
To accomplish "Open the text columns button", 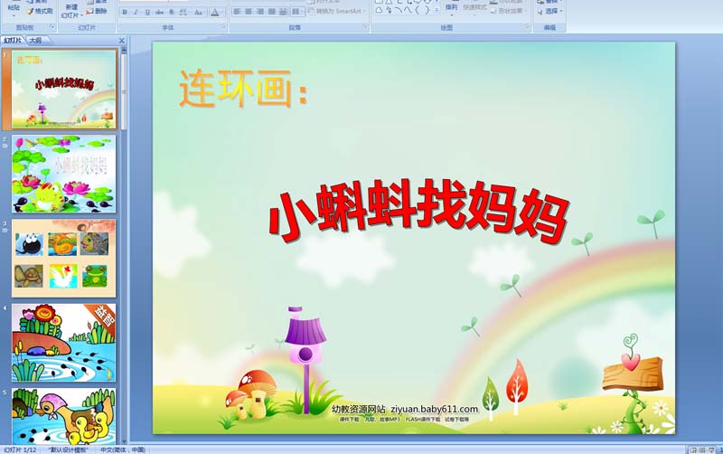I will tap(296, 11).
